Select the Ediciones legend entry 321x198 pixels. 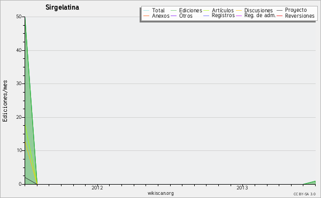[x=186, y=11]
